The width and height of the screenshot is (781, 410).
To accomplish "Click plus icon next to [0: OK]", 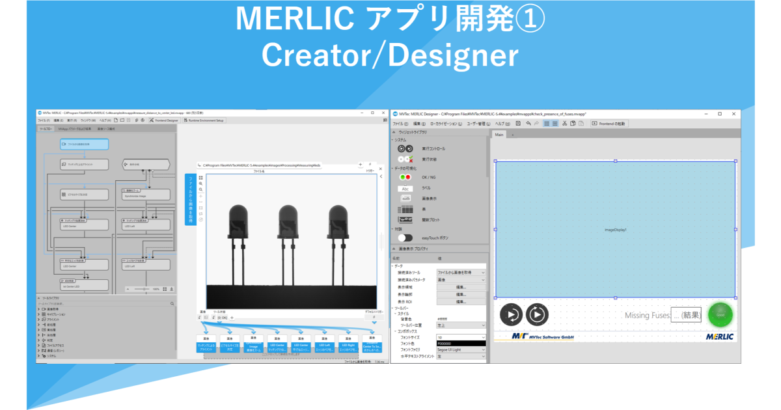I will 232,318.
